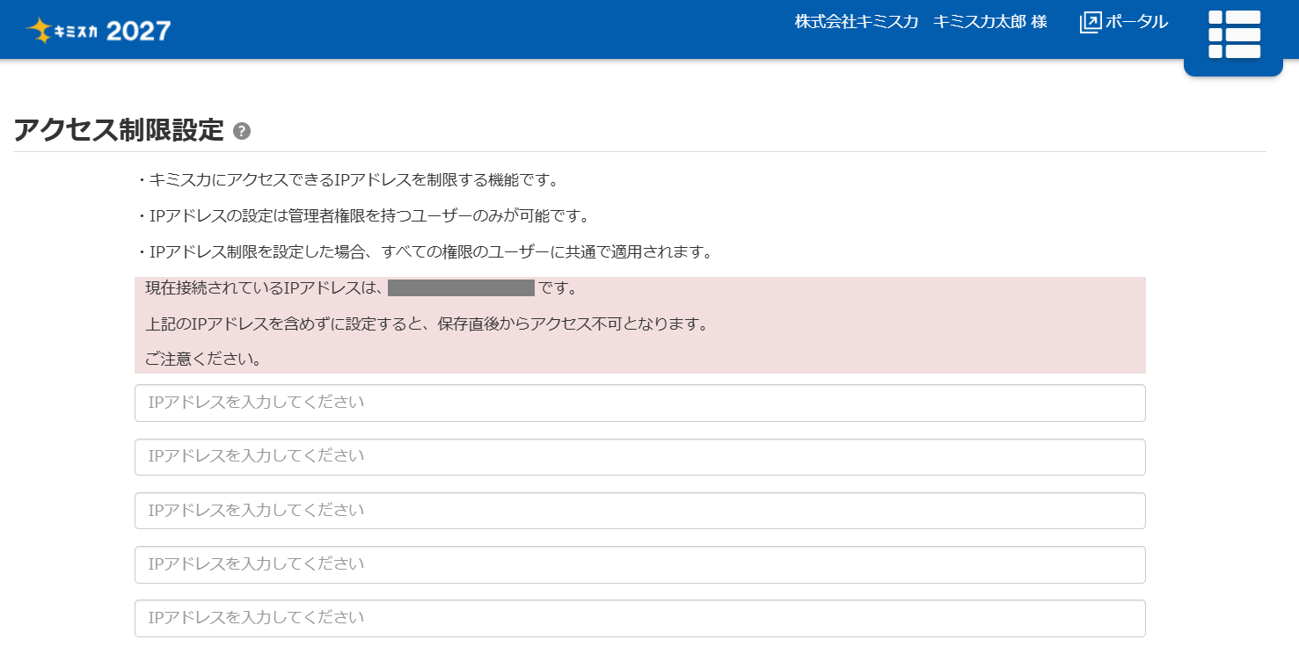Image resolution: width=1299 pixels, height=647 pixels.
Task: Select the fourth IPアドレス input field
Action: pos(639,564)
